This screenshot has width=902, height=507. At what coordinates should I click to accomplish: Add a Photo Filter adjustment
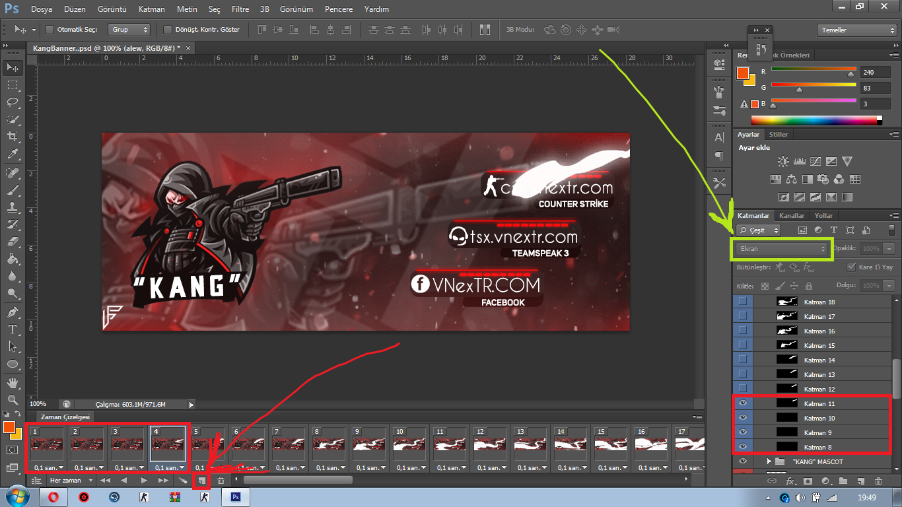pos(823,179)
